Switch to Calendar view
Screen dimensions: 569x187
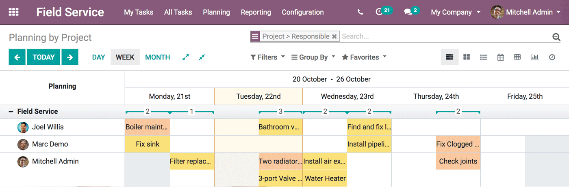pos(501,57)
